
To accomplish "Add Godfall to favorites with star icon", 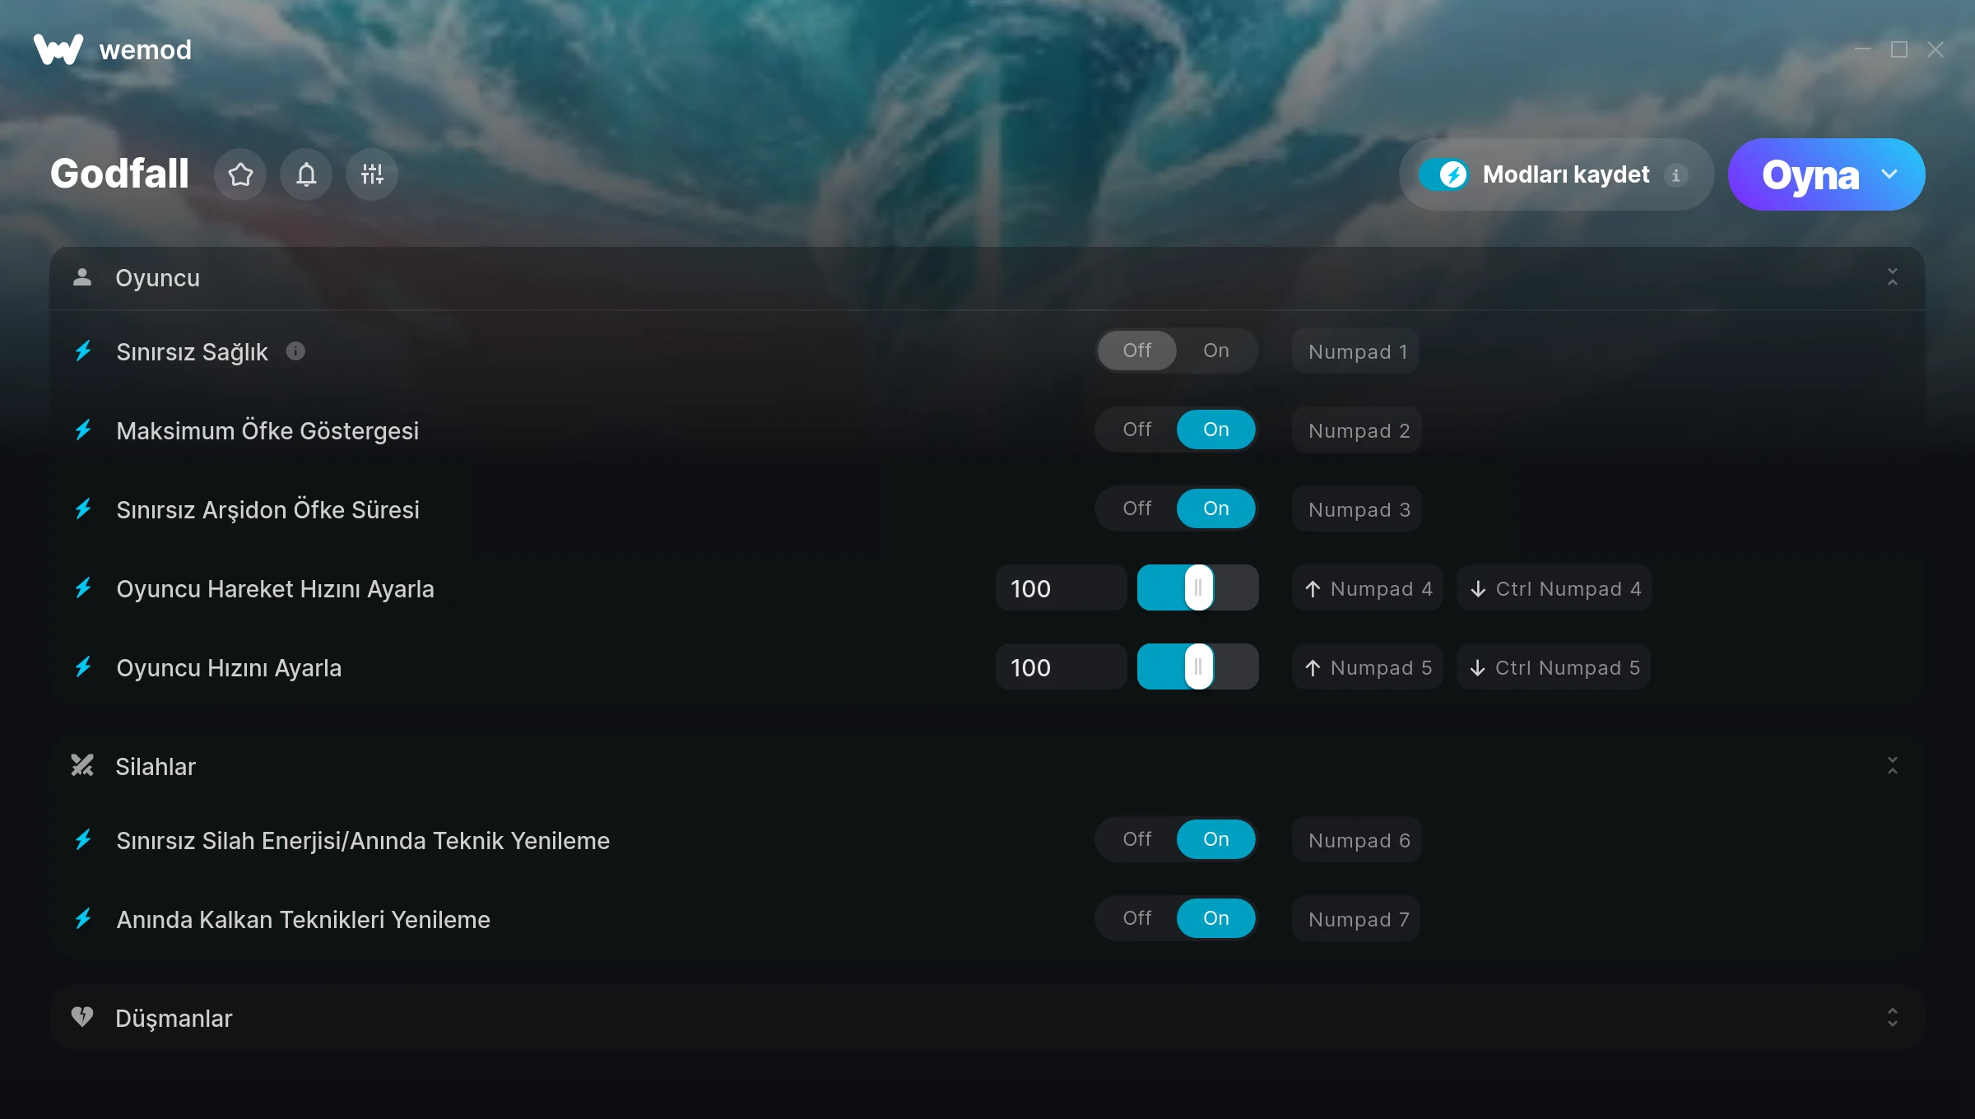I will click(x=240, y=174).
